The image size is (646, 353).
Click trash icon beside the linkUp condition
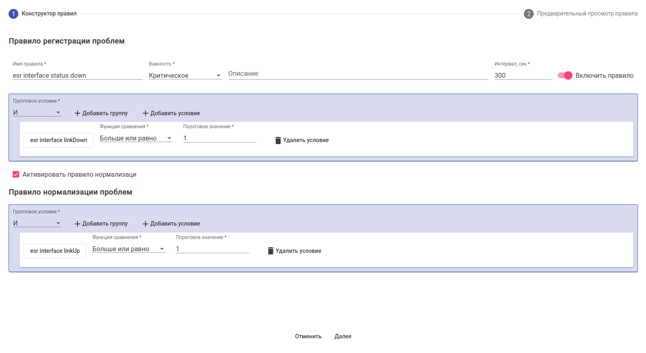pyautogui.click(x=271, y=251)
